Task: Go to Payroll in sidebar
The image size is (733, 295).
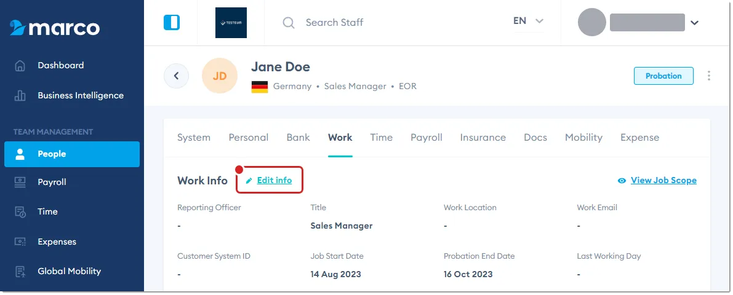Action: click(52, 183)
